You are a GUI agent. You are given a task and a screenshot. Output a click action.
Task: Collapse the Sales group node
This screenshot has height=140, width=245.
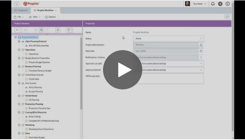coord(19,133)
